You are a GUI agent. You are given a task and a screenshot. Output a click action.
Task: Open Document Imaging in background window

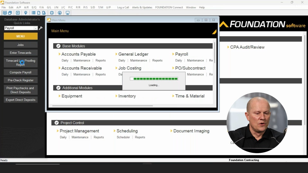click(x=191, y=131)
